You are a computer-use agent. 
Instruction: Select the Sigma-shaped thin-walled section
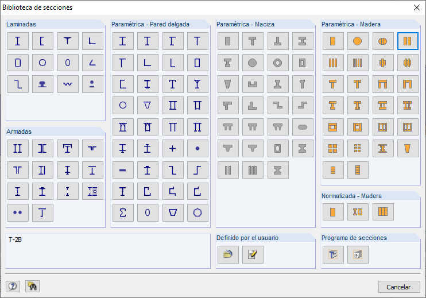122,212
